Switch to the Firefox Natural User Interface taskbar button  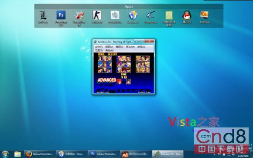[x=40, y=154]
